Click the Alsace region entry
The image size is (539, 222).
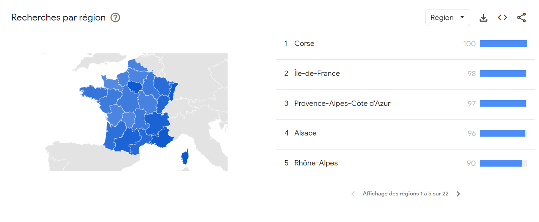[x=305, y=133]
